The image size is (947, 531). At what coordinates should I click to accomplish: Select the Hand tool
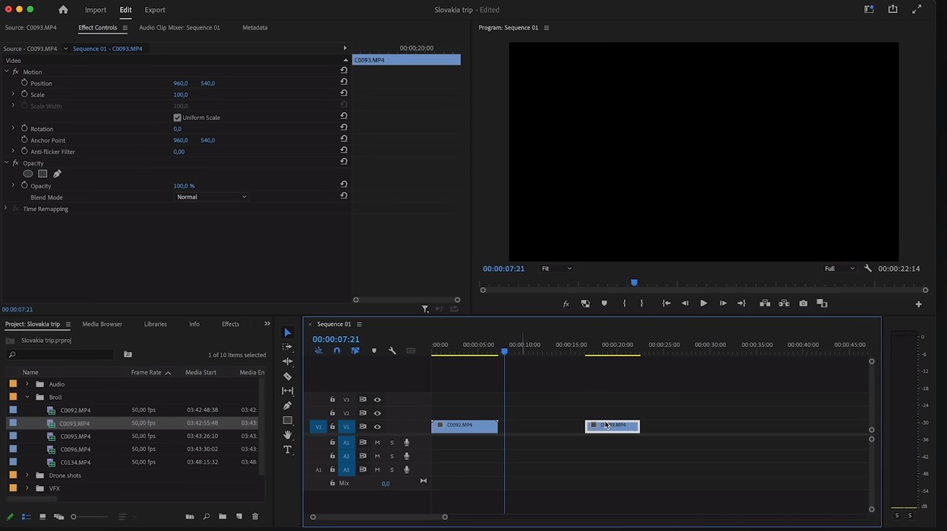point(287,435)
